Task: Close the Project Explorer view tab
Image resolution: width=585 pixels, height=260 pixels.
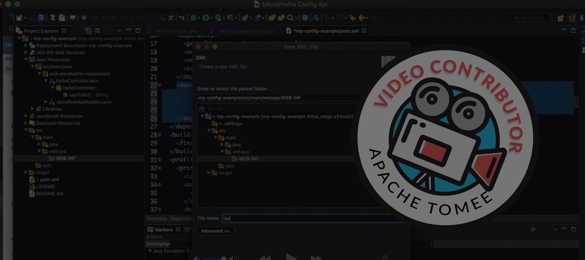Action: click(64, 31)
